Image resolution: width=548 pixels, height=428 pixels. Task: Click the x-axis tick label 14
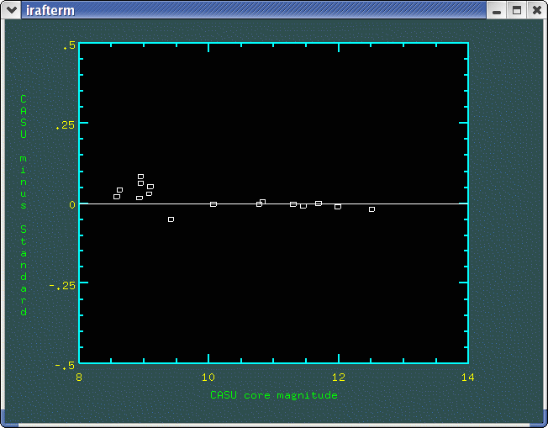tap(467, 378)
